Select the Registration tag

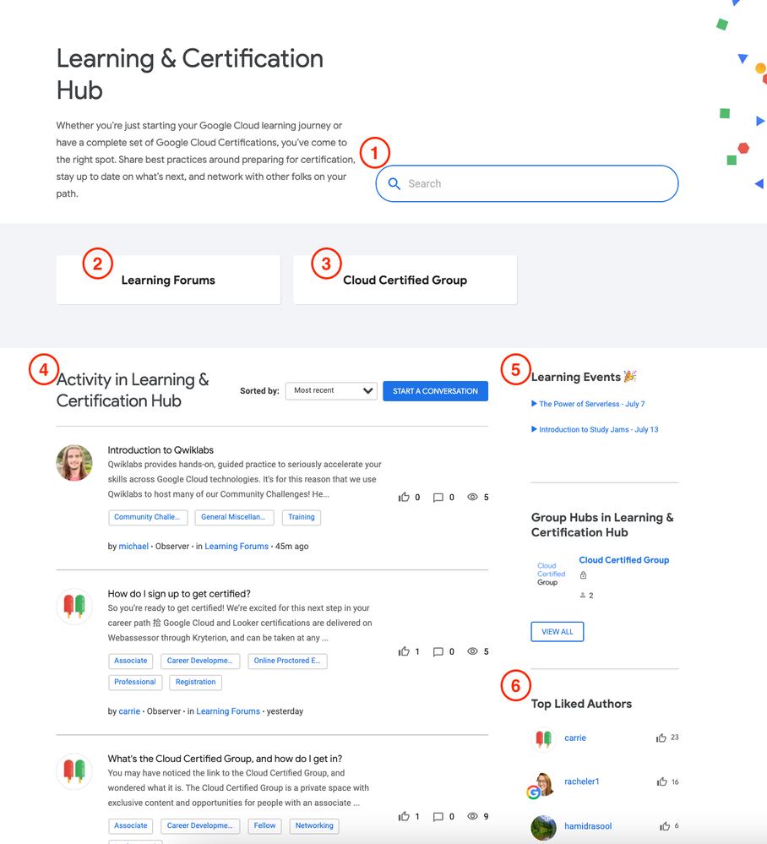coord(195,682)
